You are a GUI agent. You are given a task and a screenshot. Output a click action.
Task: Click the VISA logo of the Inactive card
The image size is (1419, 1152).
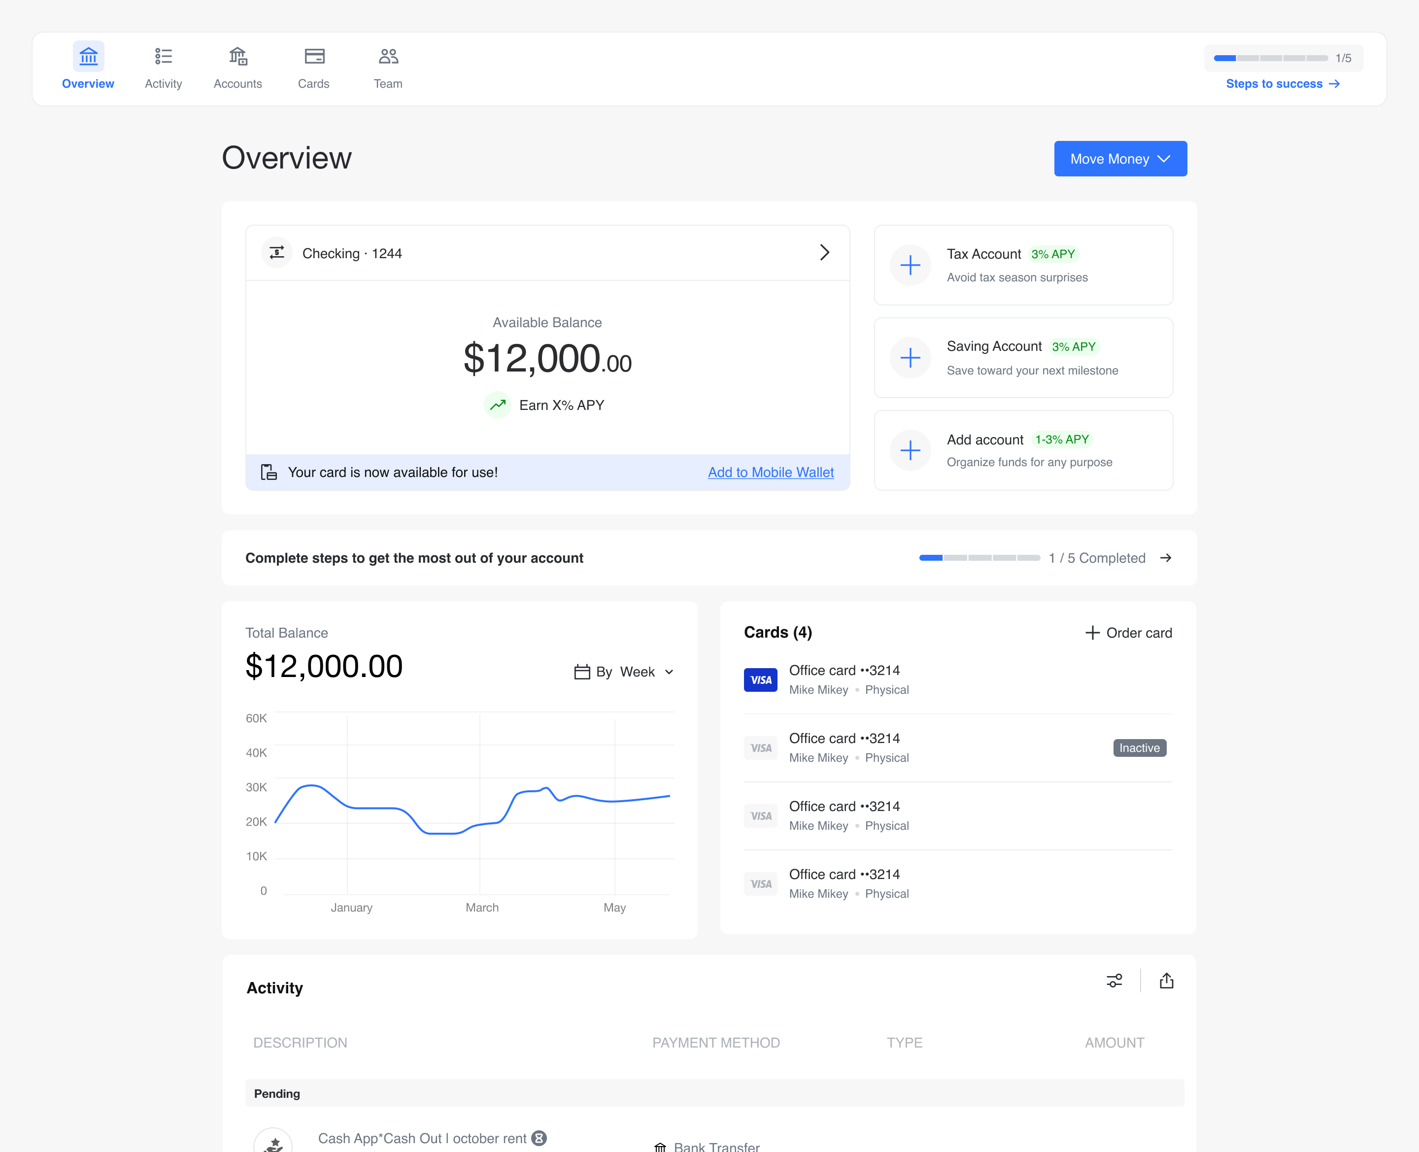tap(760, 748)
